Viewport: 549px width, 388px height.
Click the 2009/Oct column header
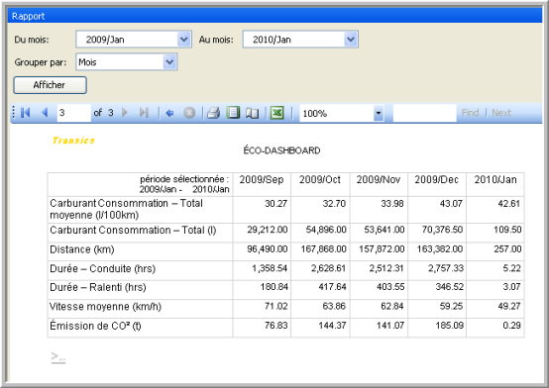point(320,180)
